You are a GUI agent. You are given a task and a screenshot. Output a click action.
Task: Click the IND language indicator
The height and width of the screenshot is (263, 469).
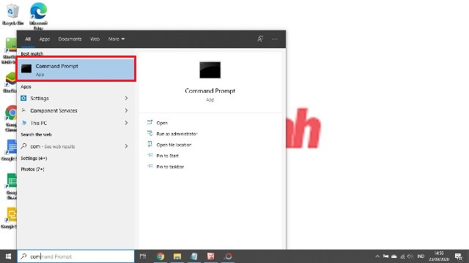(x=421, y=256)
